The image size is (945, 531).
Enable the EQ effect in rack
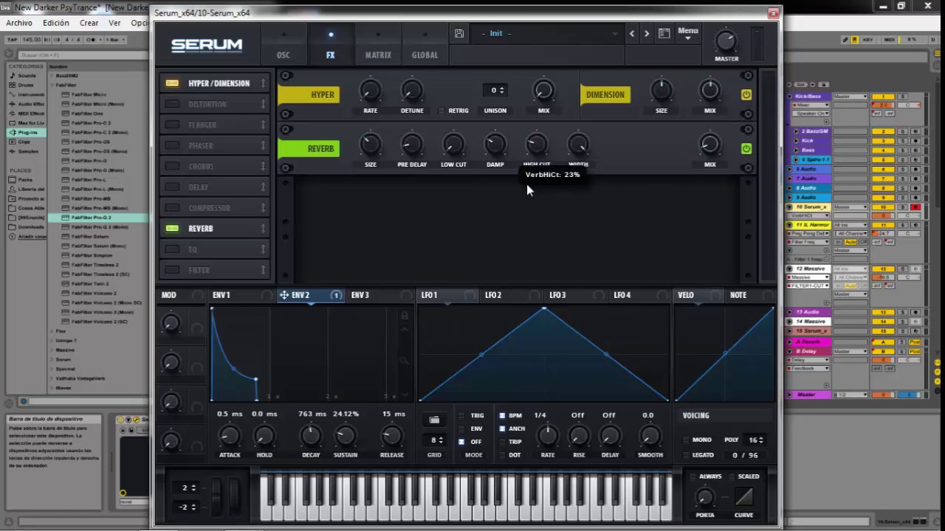[172, 249]
